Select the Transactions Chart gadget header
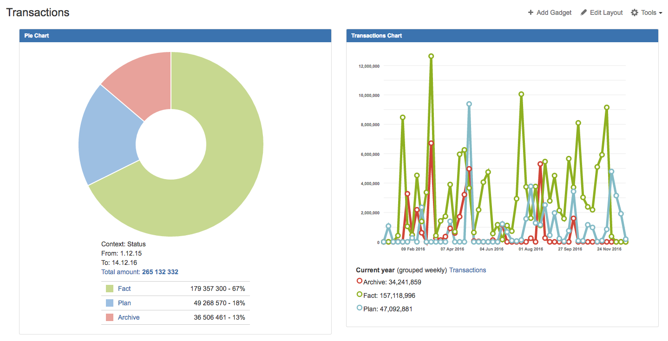668x341 pixels. (502, 36)
